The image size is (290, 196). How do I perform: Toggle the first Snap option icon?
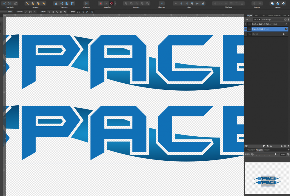point(78,12)
